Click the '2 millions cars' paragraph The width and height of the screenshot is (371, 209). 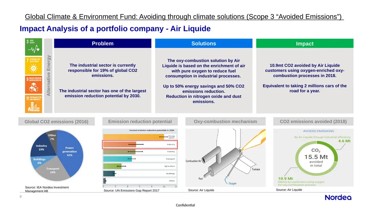point(305,89)
